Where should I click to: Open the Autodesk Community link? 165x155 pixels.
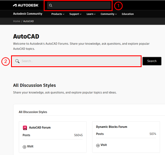(28, 14)
